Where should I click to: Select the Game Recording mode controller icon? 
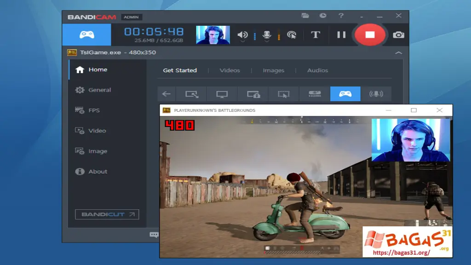point(345,93)
